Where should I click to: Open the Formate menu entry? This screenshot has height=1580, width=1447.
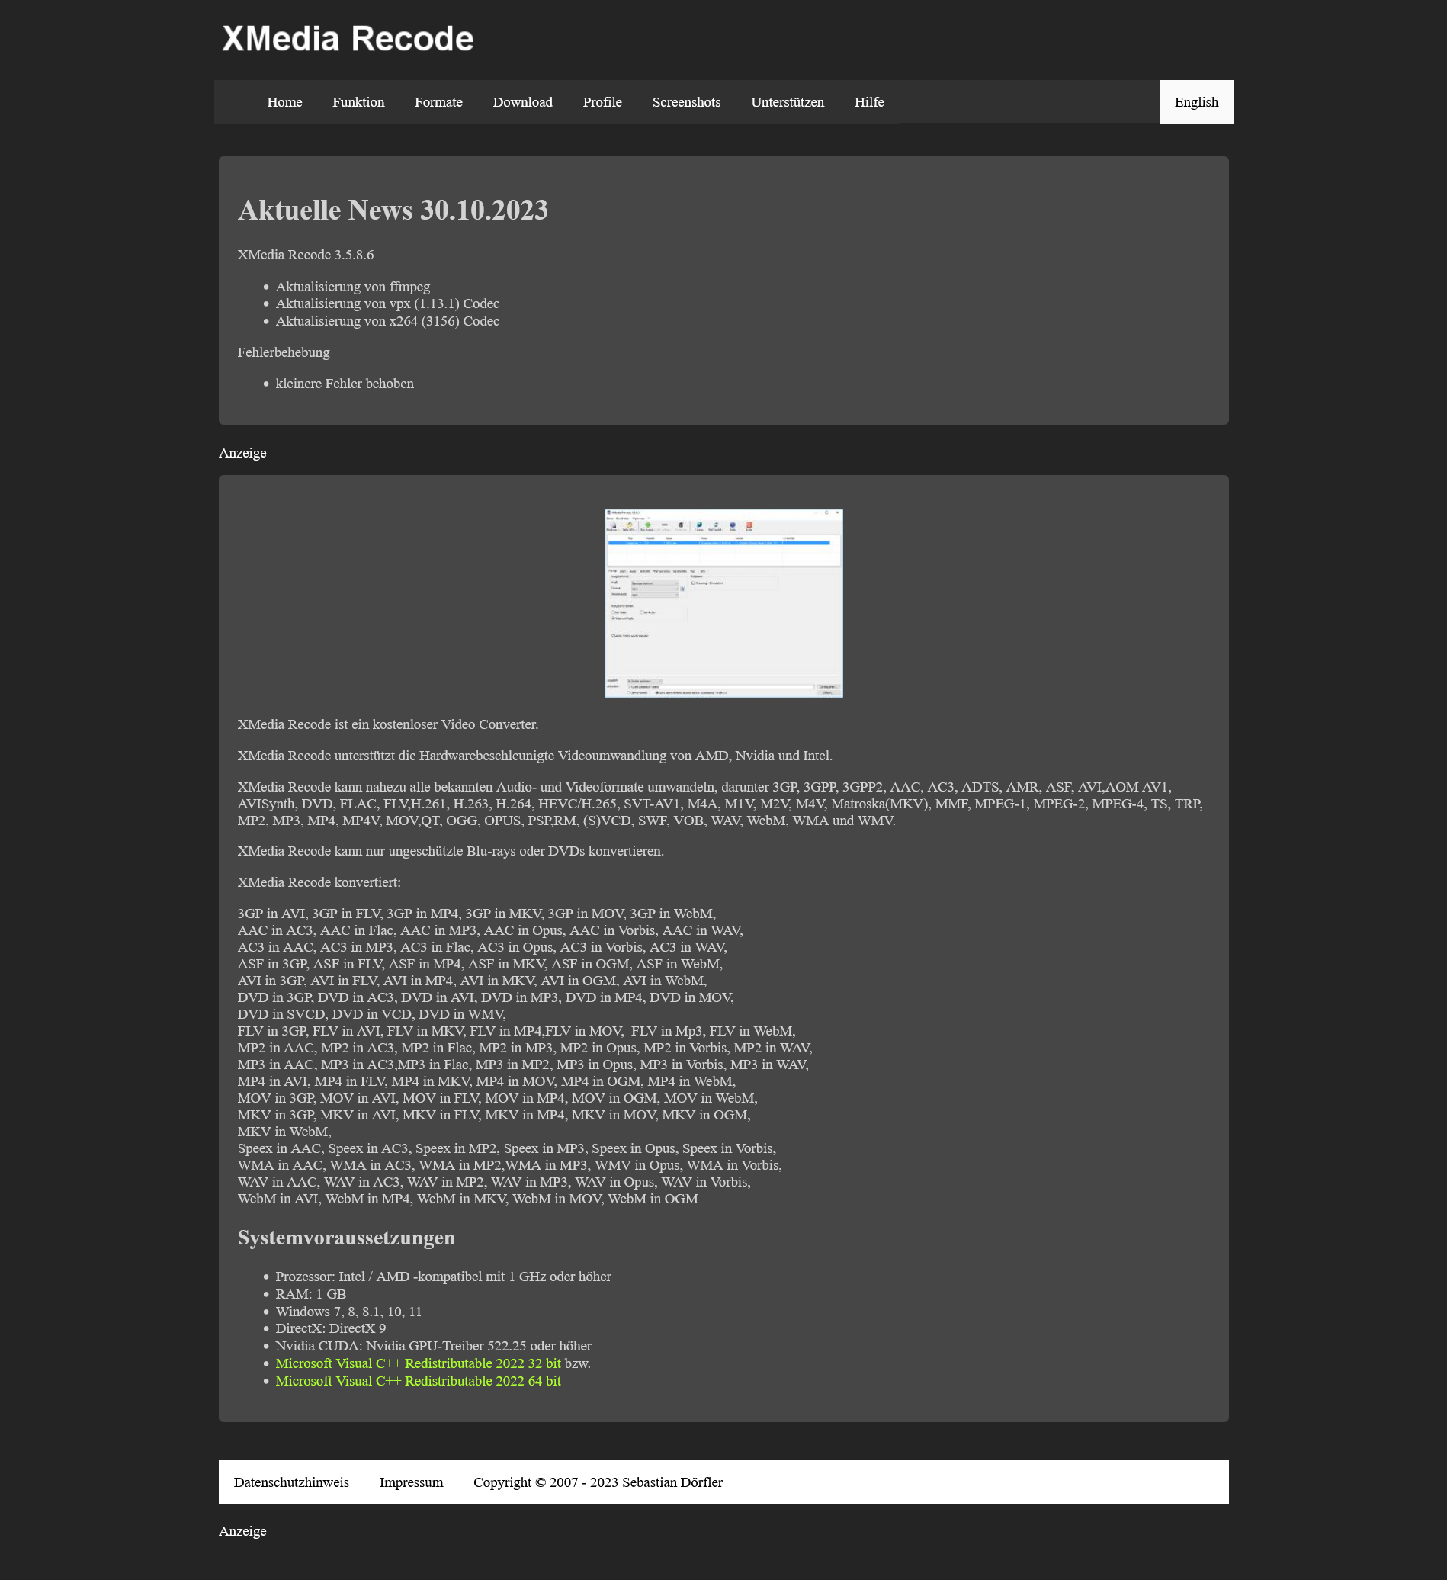438,102
